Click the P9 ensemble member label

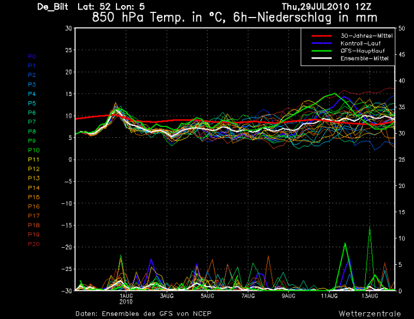(32, 141)
